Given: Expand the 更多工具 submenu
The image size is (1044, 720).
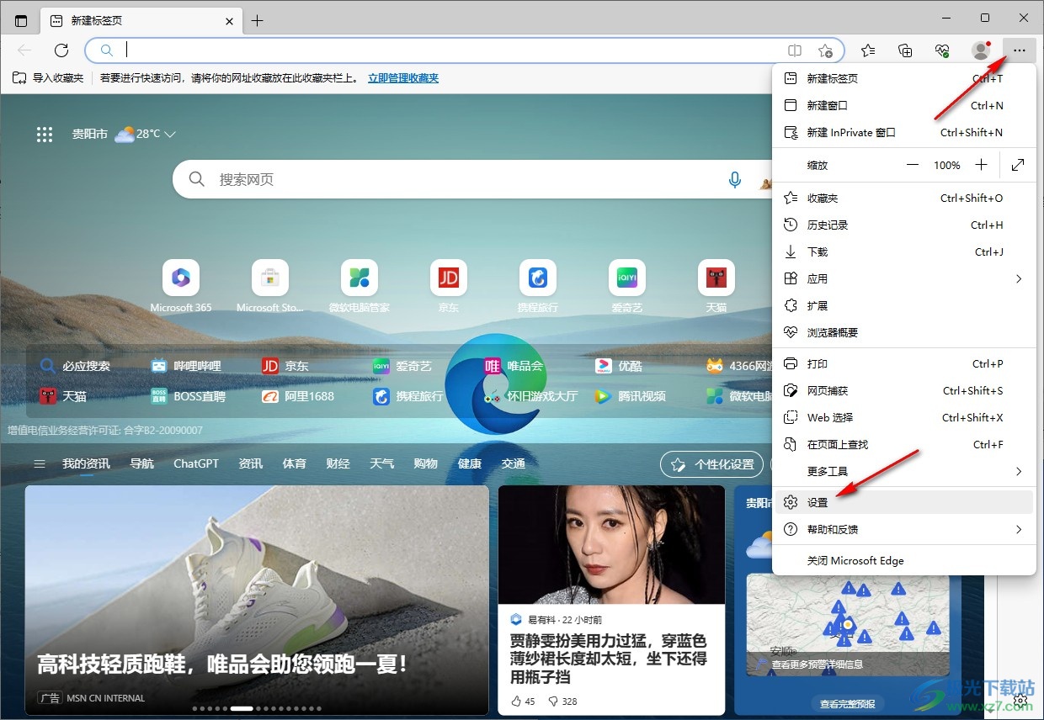Looking at the screenshot, I should click(904, 471).
